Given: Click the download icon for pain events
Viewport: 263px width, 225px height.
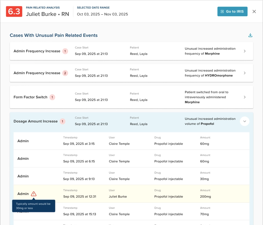Looking at the screenshot, I should [250, 35].
